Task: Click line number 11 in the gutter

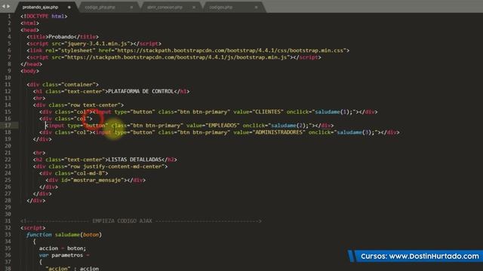Action: [8, 84]
